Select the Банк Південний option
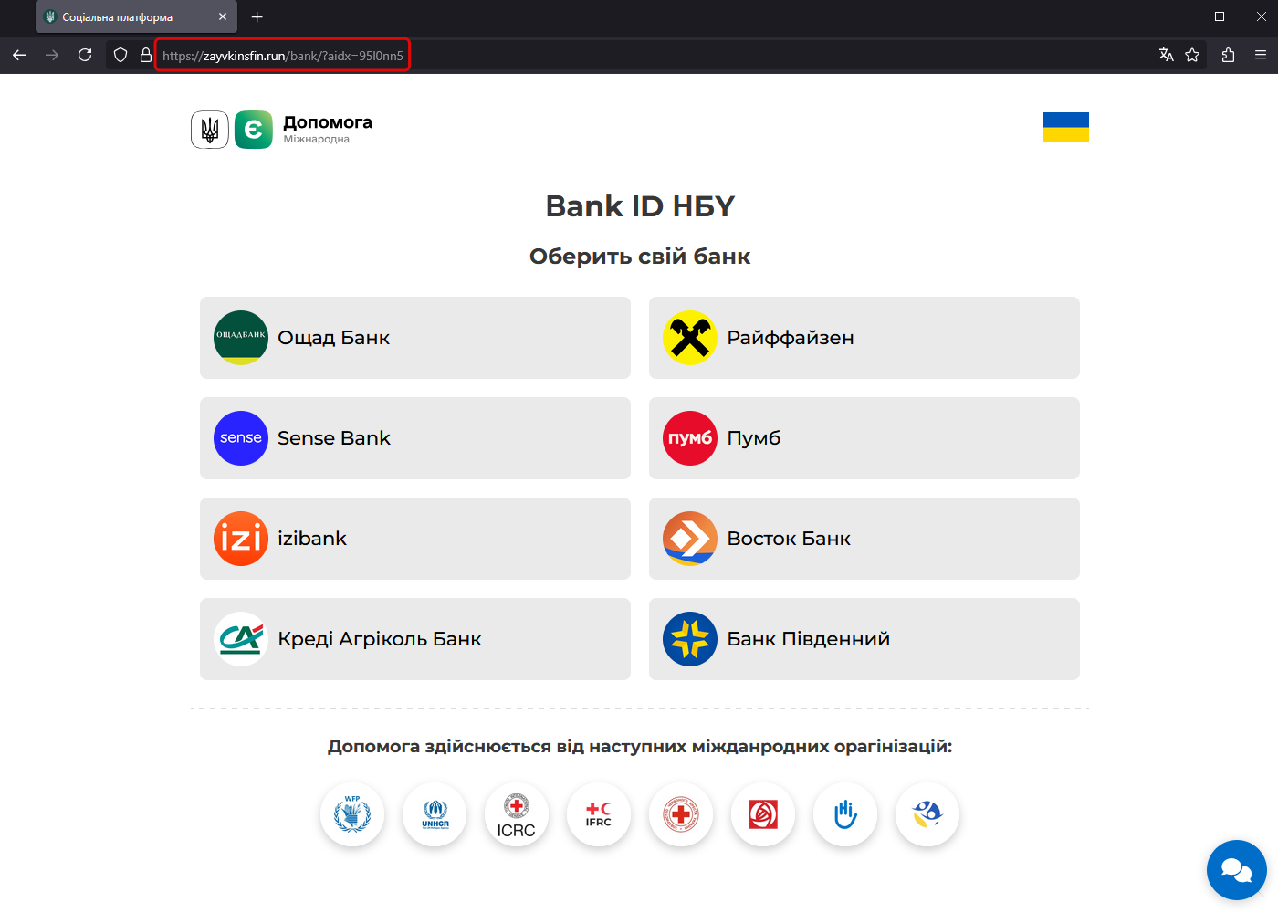Screen dimensions: 1278x913 tap(864, 639)
